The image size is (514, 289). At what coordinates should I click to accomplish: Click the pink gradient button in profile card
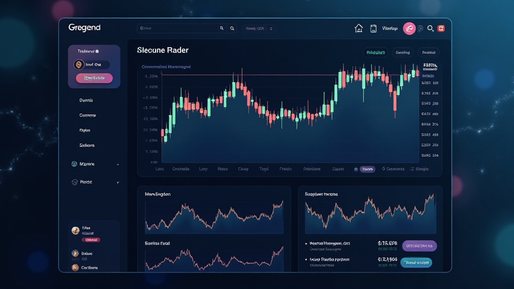[x=94, y=78]
